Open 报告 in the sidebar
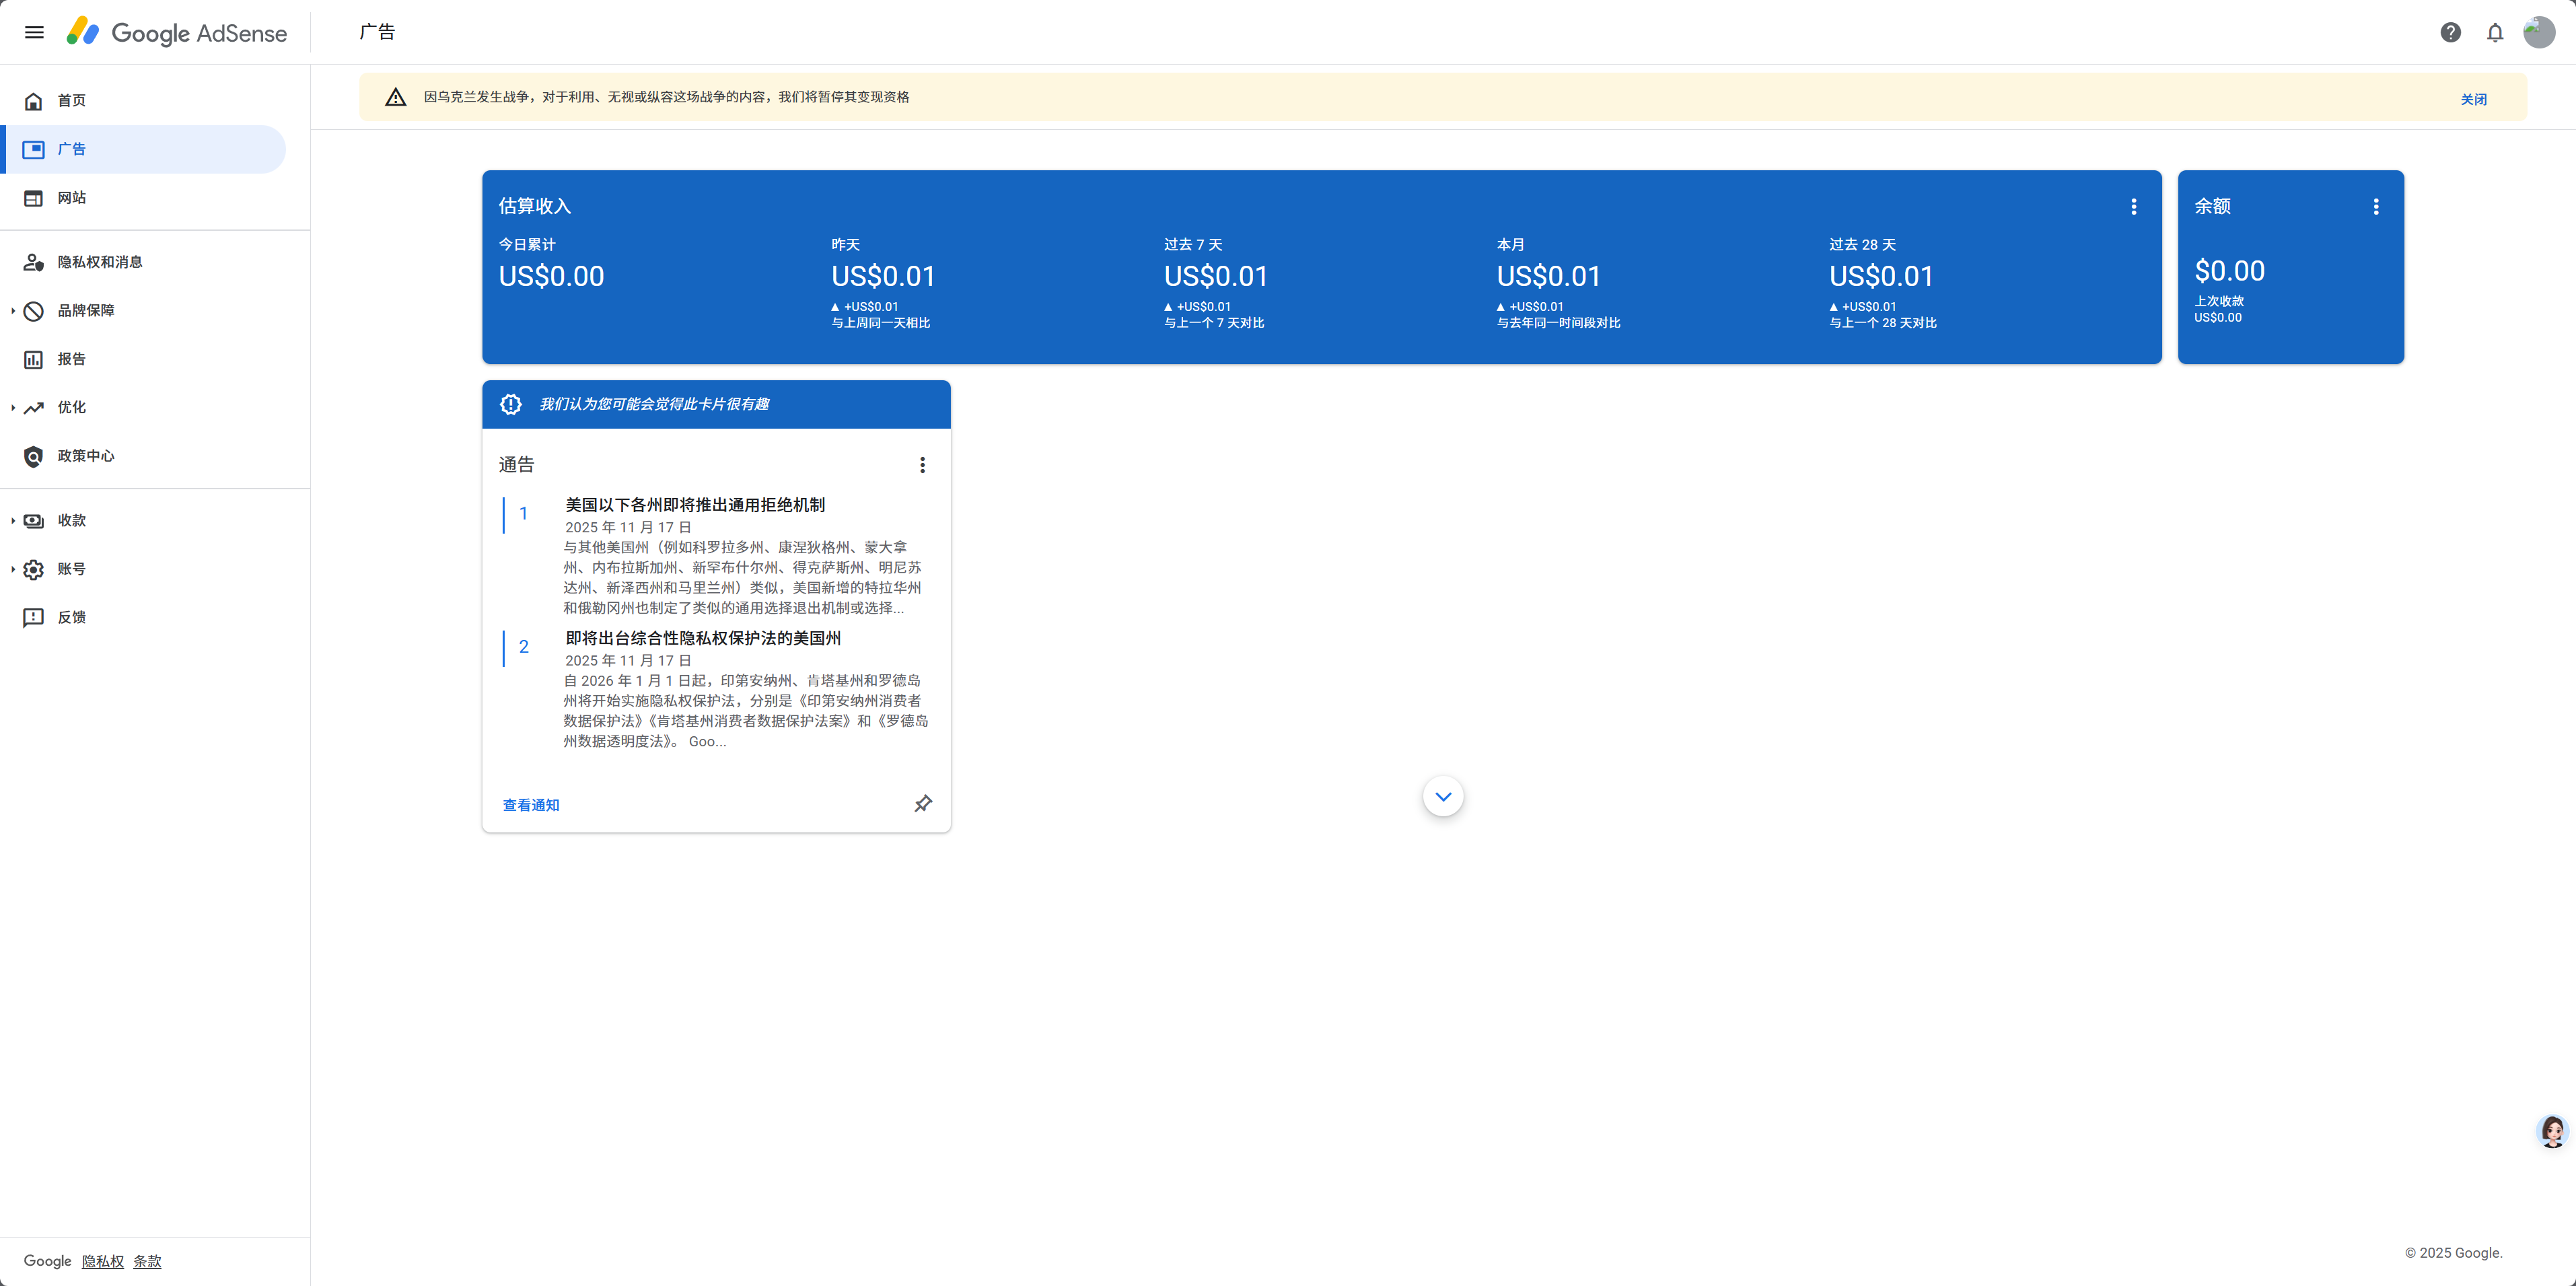Image resolution: width=2576 pixels, height=1286 pixels. [x=71, y=359]
